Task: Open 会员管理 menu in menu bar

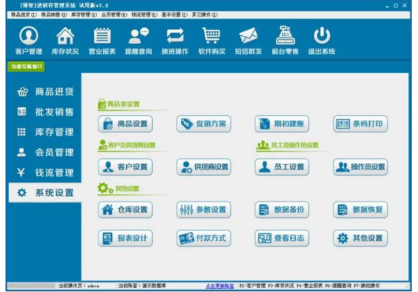Action: (114, 15)
